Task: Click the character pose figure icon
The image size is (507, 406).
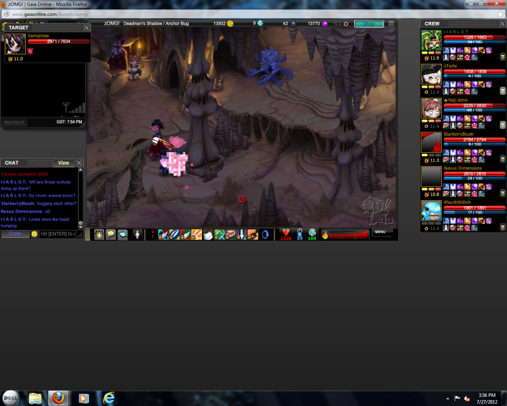Action: pyautogui.click(x=137, y=234)
